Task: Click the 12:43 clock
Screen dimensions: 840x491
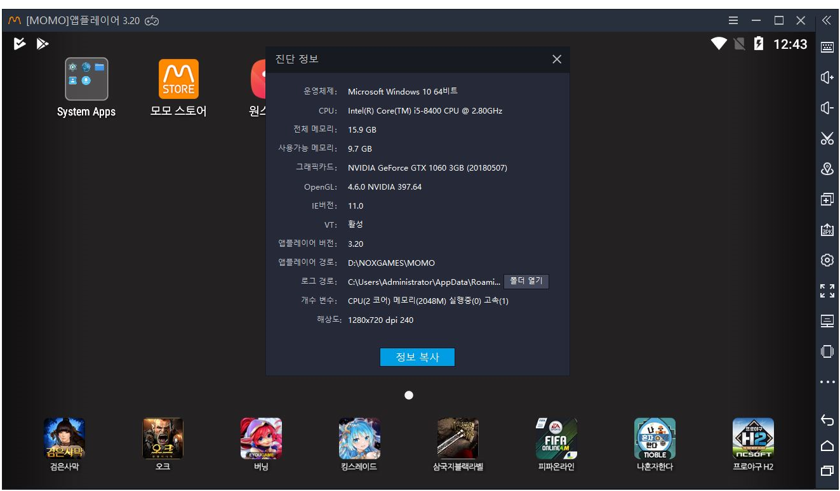Action: coord(790,44)
